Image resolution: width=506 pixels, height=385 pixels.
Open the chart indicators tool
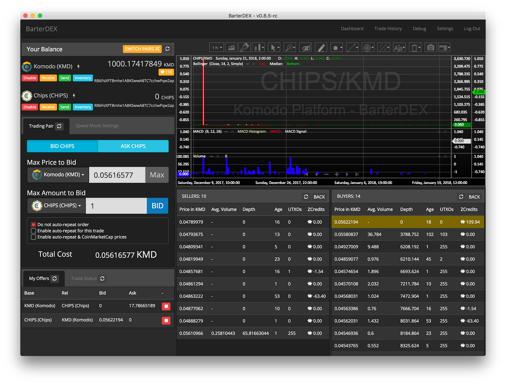(x=231, y=47)
